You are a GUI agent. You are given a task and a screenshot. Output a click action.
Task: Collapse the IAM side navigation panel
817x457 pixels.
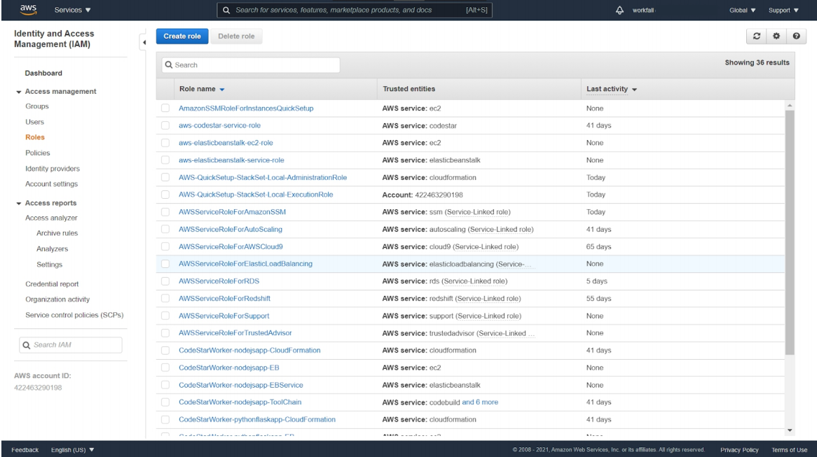tap(144, 43)
